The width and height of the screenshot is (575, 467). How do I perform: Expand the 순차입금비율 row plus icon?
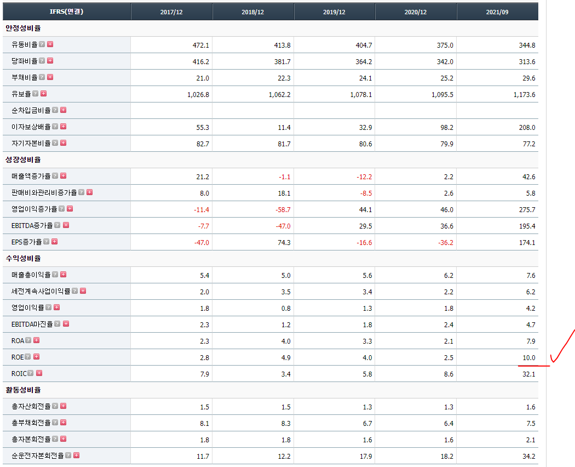(64, 110)
